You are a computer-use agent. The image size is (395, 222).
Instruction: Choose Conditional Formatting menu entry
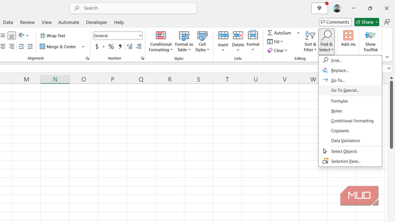tap(350, 121)
